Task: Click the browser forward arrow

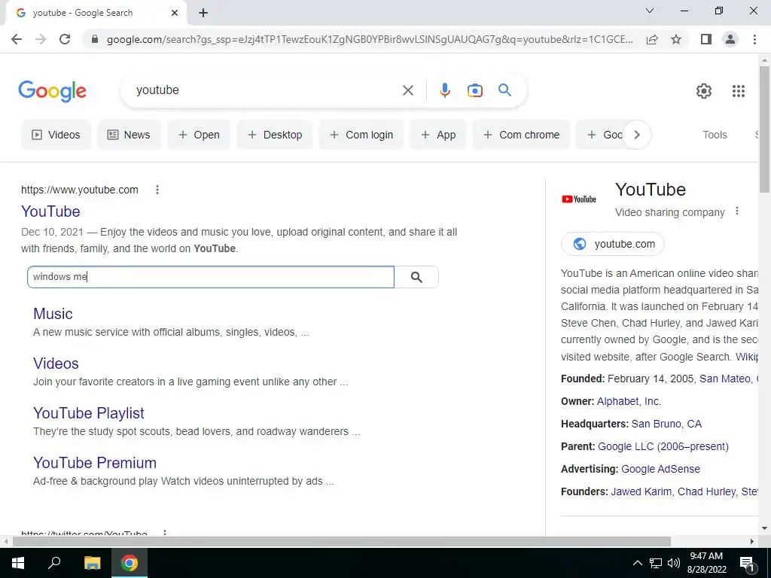Action: tap(41, 39)
